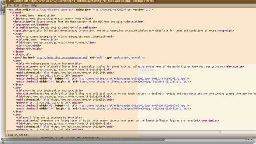Open the File menu in source viewer
Image resolution: width=256 pixels, height=144 pixels.
click(9, 5)
